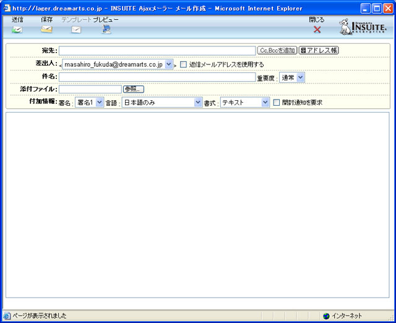
Task: Click the red X close (閉じる) icon
Action: (317, 30)
